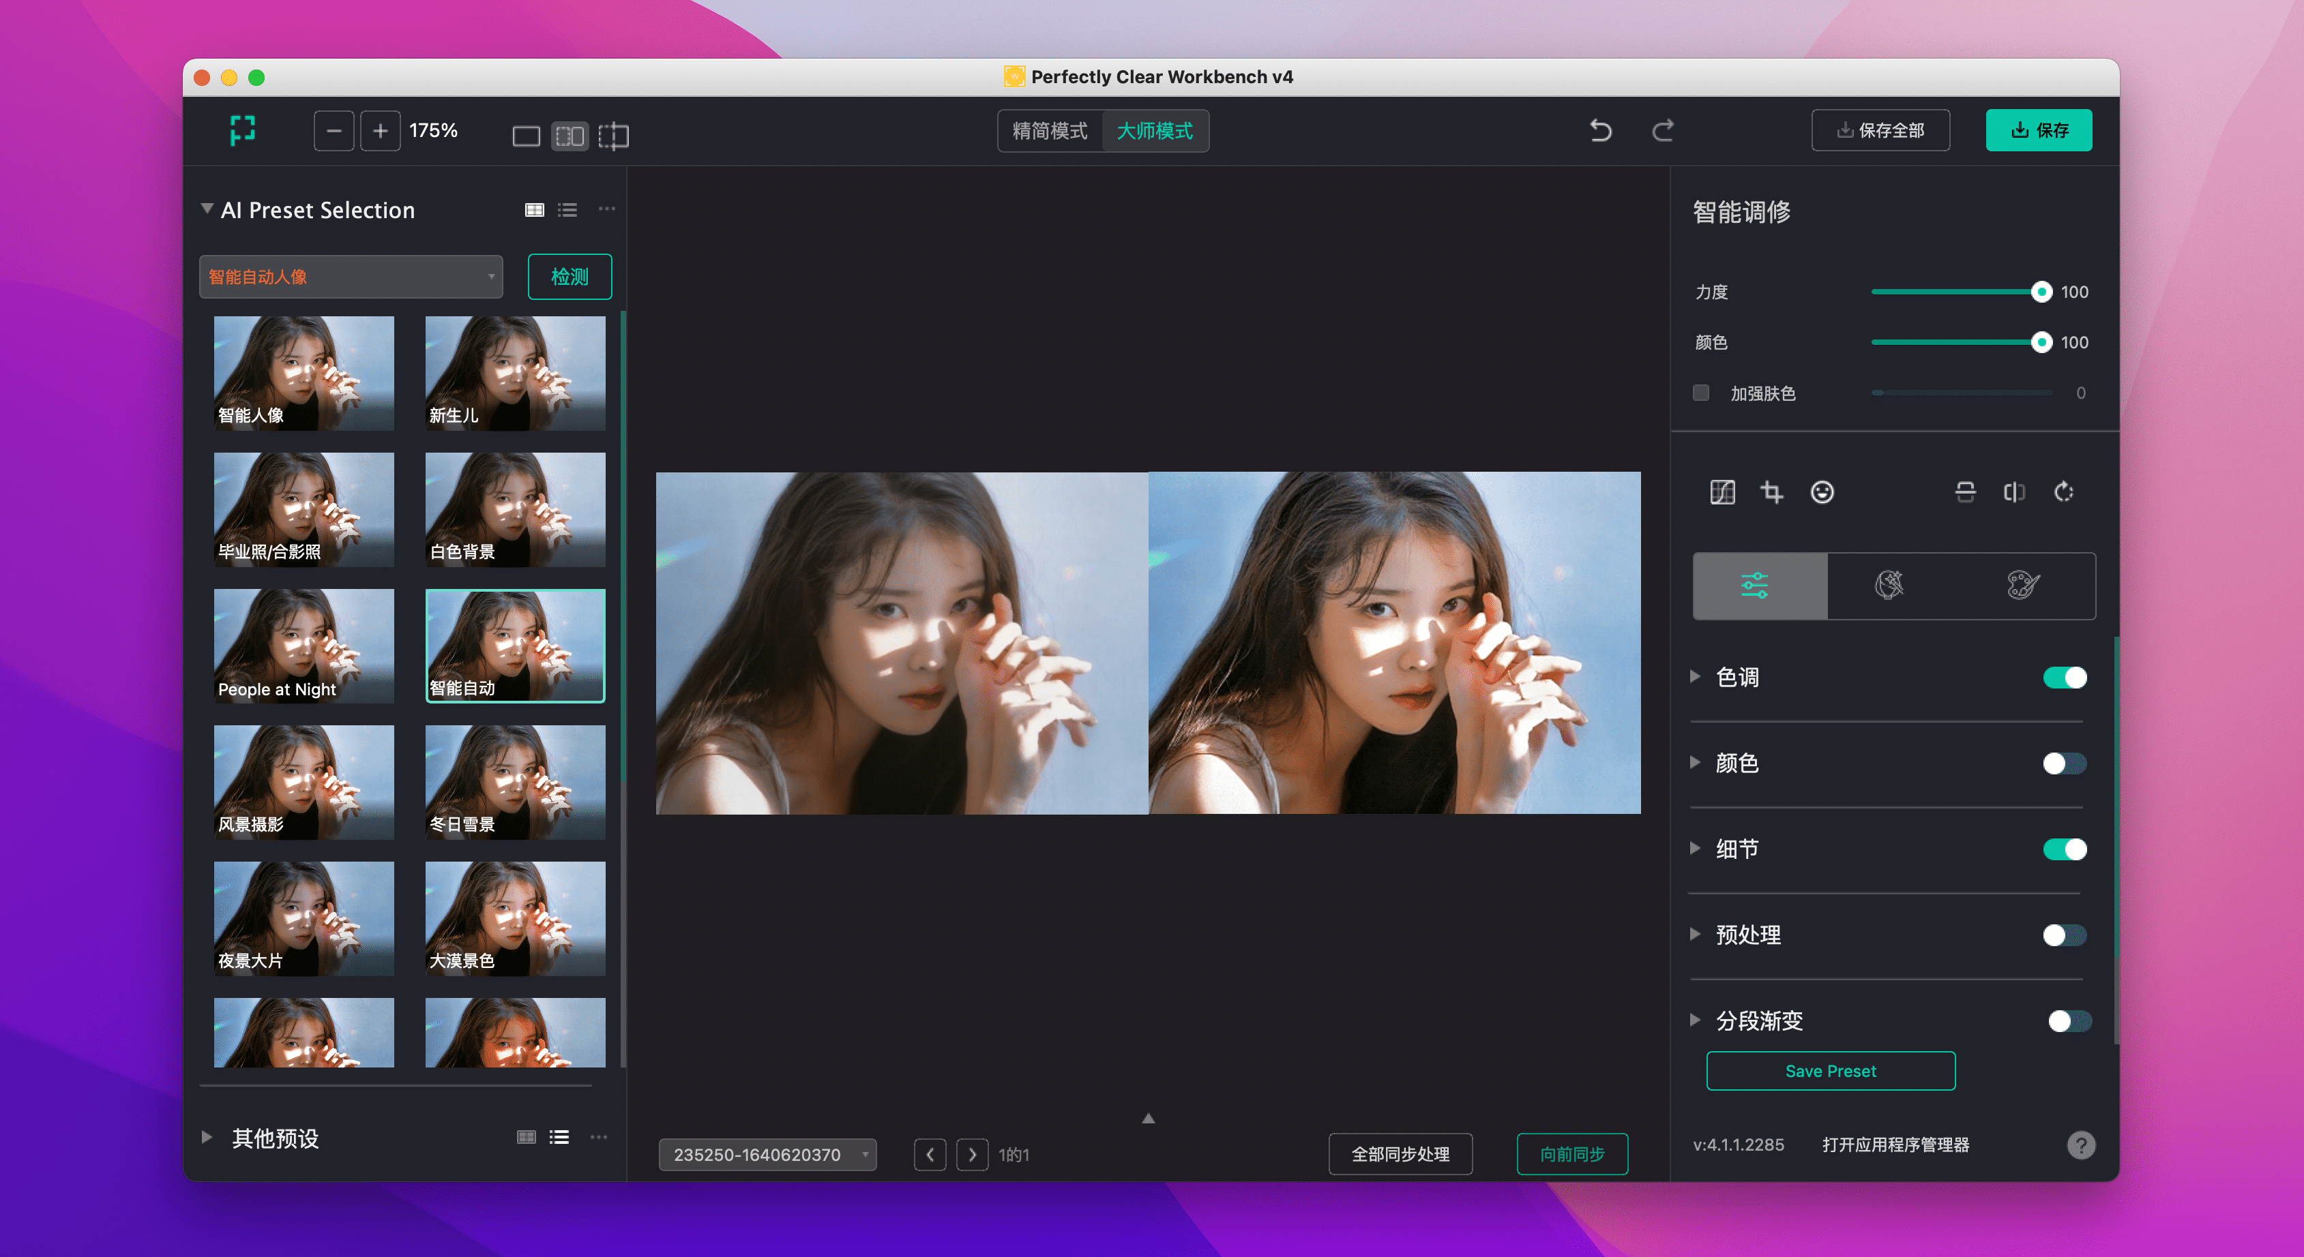Enable the 颜色 adjustments toggle

[x=2065, y=763]
